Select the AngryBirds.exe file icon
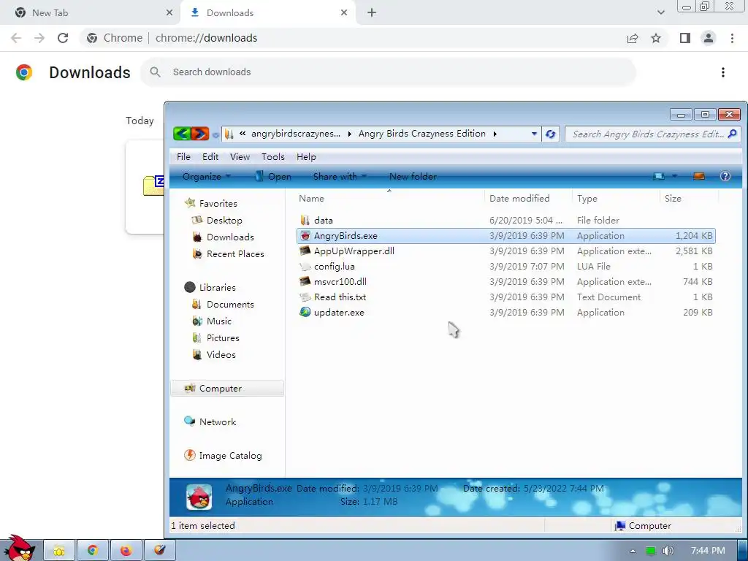The image size is (748, 561). pos(305,236)
